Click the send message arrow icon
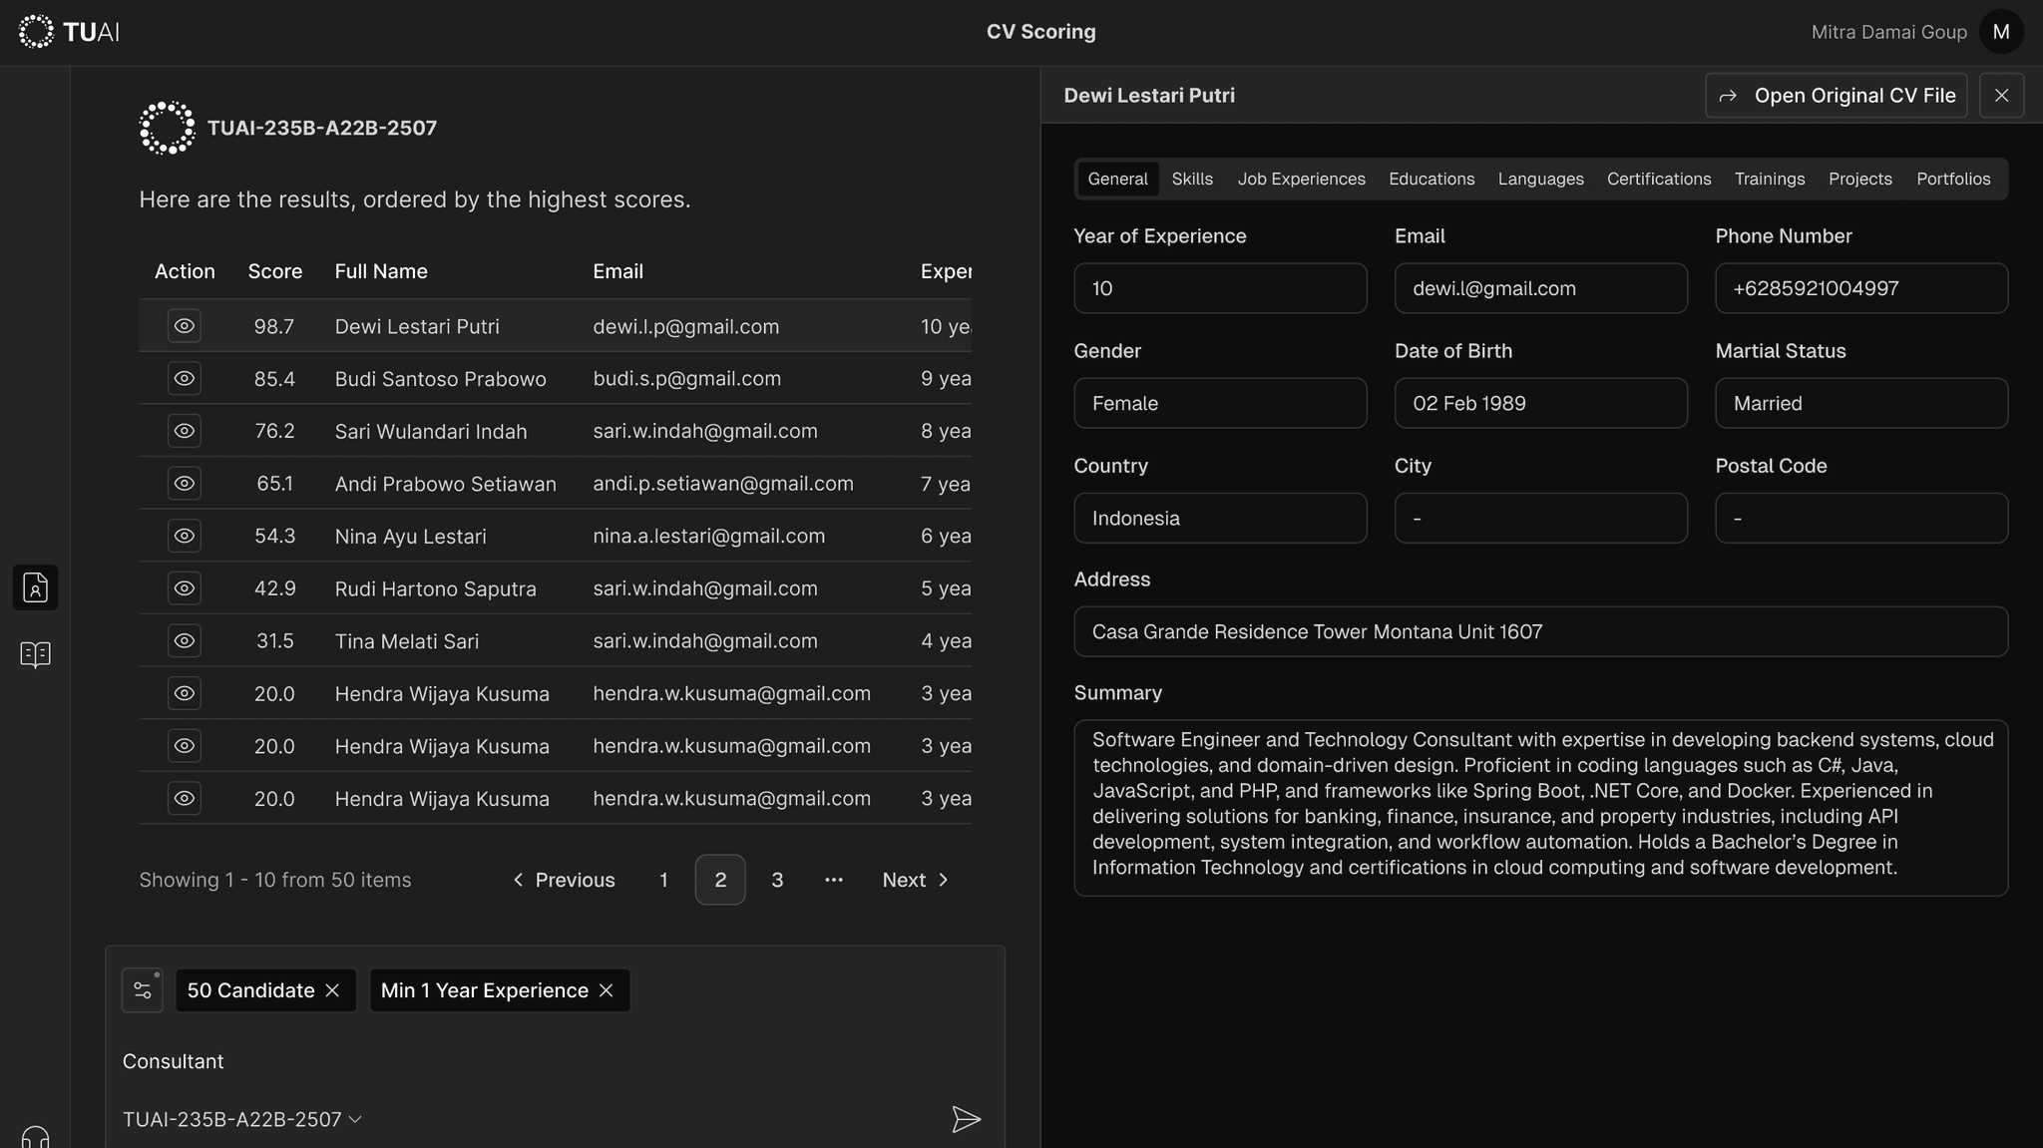This screenshot has height=1148, width=2043. [965, 1119]
